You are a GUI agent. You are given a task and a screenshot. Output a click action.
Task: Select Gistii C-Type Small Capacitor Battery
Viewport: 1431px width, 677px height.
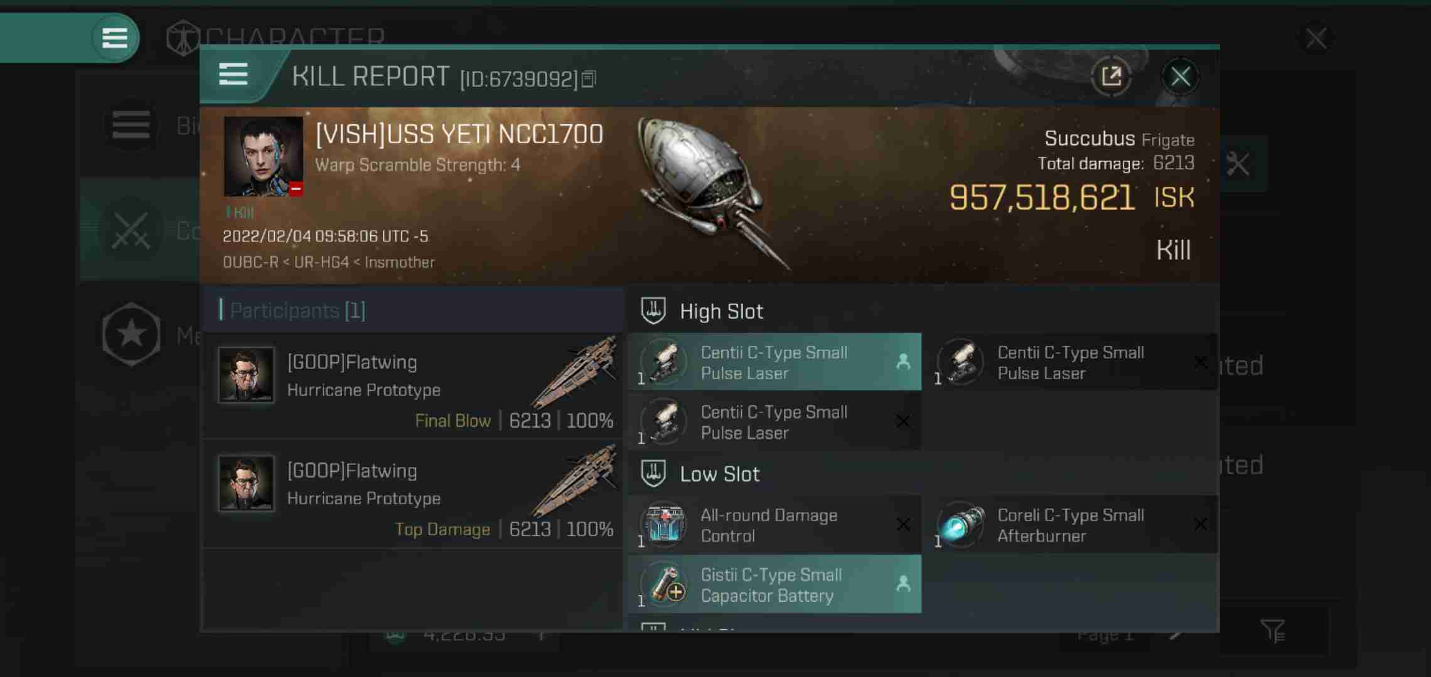click(x=774, y=584)
